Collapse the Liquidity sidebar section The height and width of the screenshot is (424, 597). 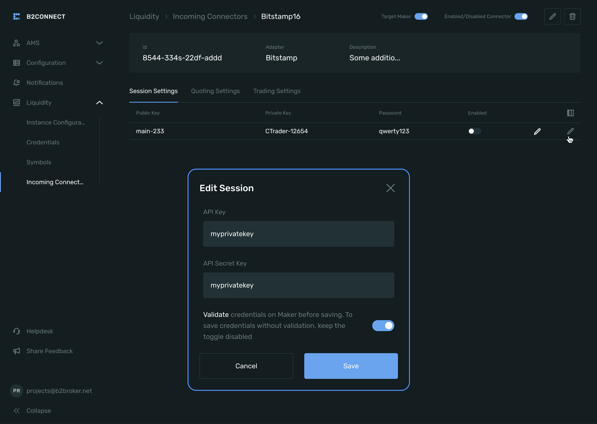coord(99,103)
